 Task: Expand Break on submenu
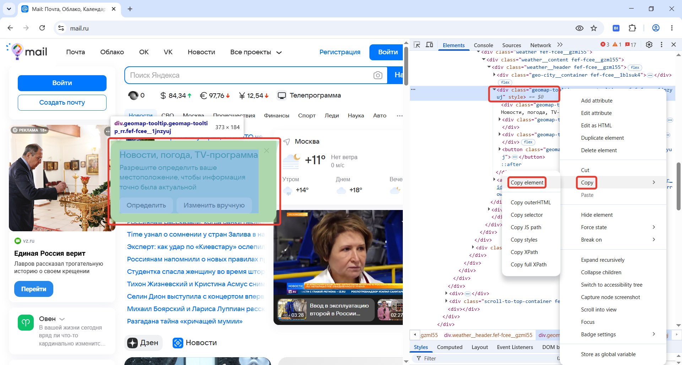(654, 239)
